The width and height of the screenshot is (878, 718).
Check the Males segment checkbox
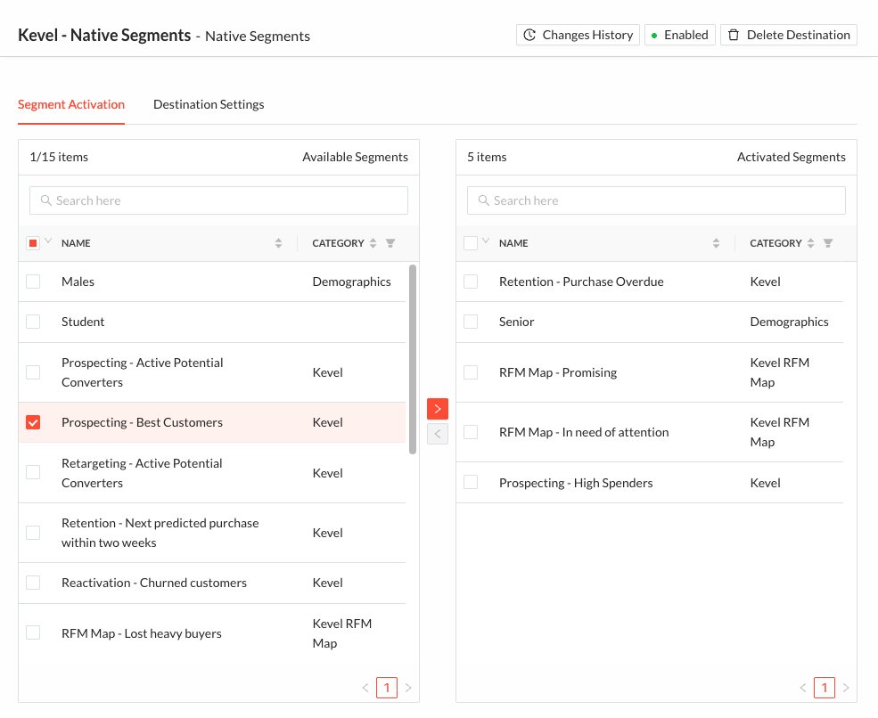33,281
